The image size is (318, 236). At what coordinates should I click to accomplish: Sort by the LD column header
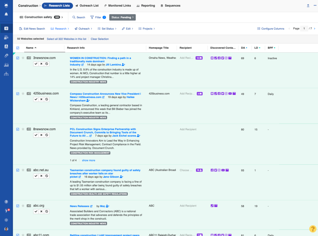coord(257,48)
